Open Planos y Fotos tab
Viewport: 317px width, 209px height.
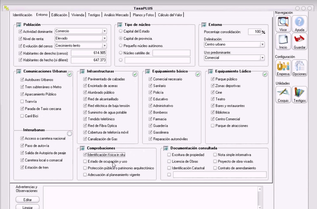[x=143, y=15]
